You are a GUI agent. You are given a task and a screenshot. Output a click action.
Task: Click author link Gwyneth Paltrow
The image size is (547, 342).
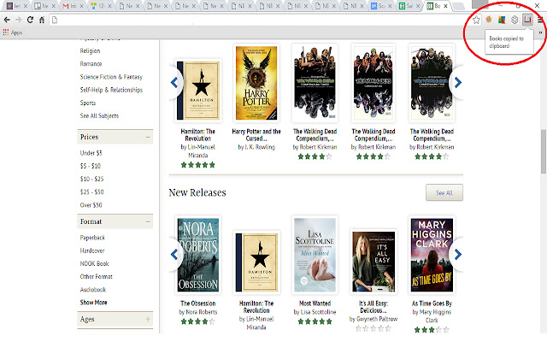tap(377, 319)
